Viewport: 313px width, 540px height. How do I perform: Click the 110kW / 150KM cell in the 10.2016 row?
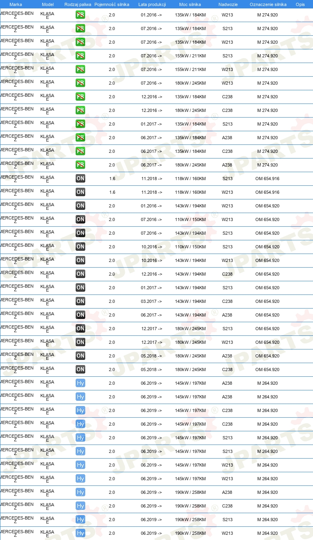(190, 247)
